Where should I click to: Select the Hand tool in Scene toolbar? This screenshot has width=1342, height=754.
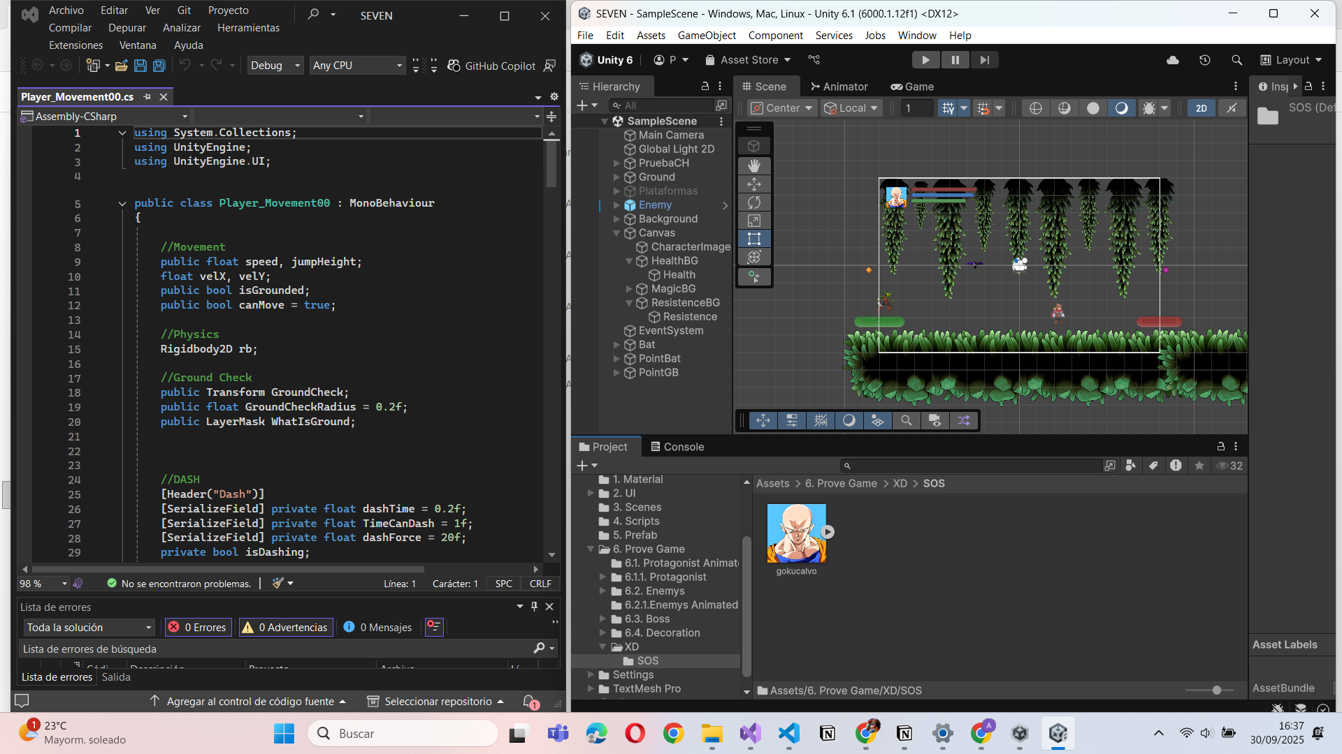click(754, 165)
